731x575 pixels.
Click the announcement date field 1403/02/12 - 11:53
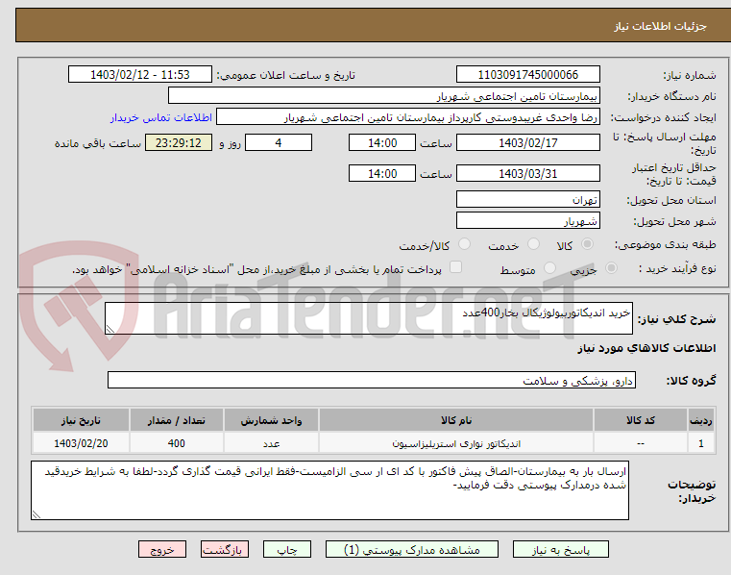pyautogui.click(x=140, y=75)
